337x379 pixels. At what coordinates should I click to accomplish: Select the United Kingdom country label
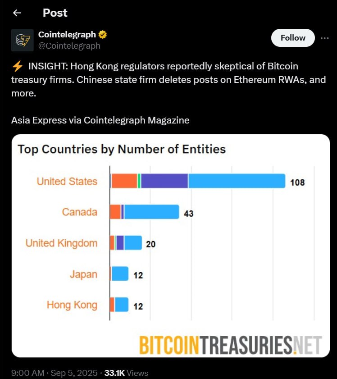point(61,243)
